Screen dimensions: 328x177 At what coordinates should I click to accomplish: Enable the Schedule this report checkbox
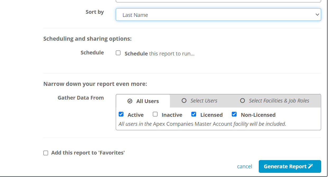point(118,53)
